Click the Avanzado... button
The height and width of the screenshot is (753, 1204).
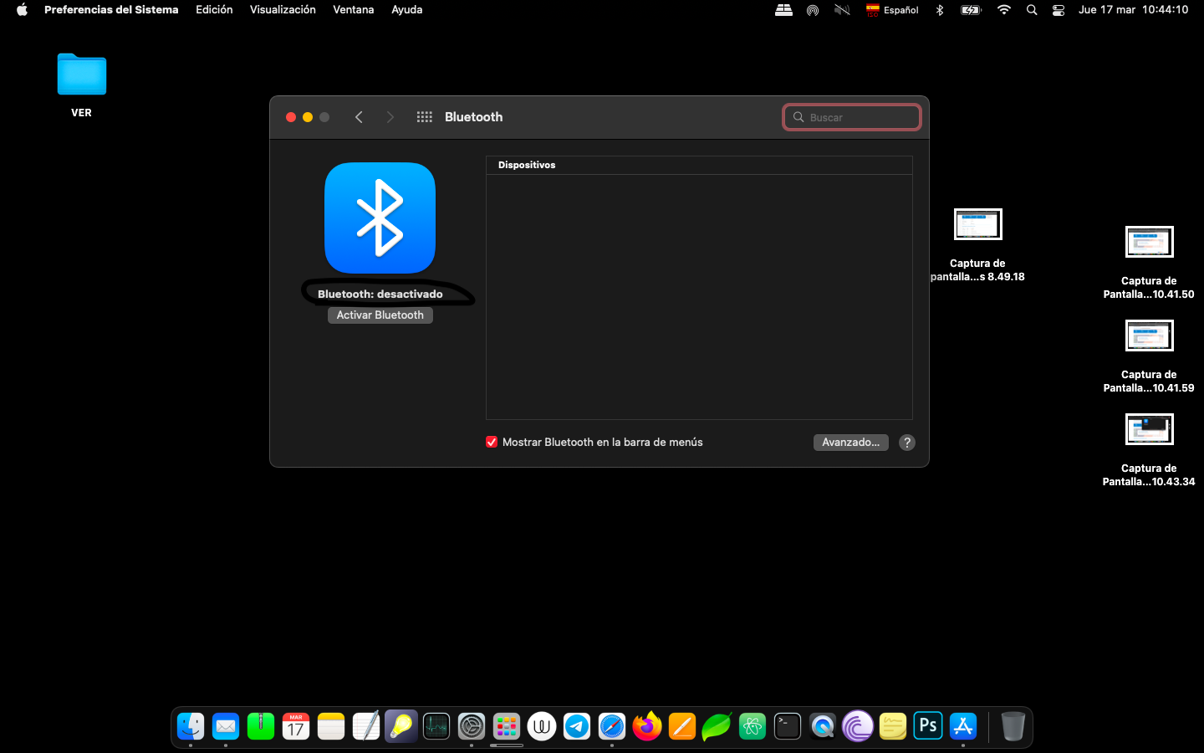(850, 443)
